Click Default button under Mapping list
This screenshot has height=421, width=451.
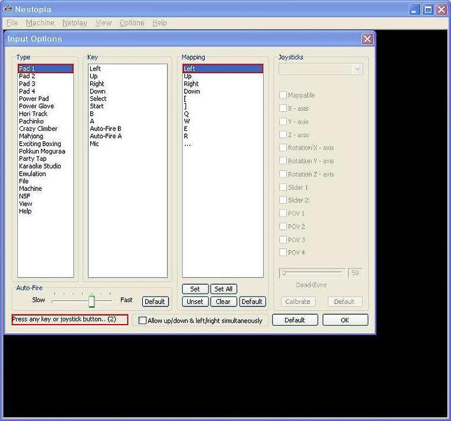click(252, 302)
